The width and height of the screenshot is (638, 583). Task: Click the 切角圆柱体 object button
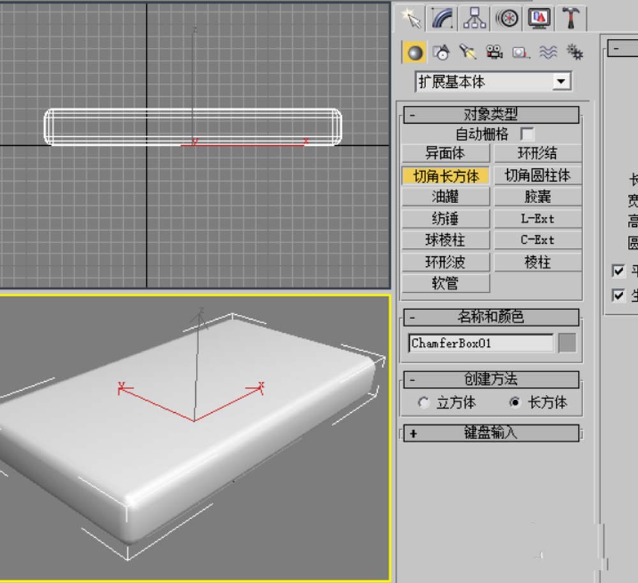(x=537, y=176)
